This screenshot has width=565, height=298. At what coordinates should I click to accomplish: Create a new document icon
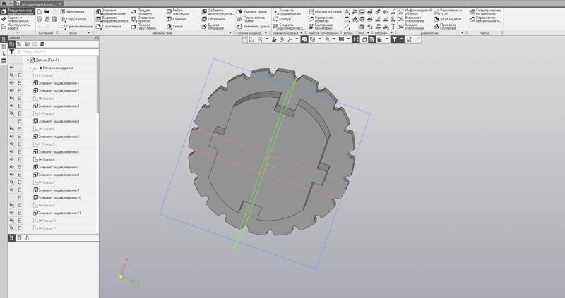click(40, 12)
